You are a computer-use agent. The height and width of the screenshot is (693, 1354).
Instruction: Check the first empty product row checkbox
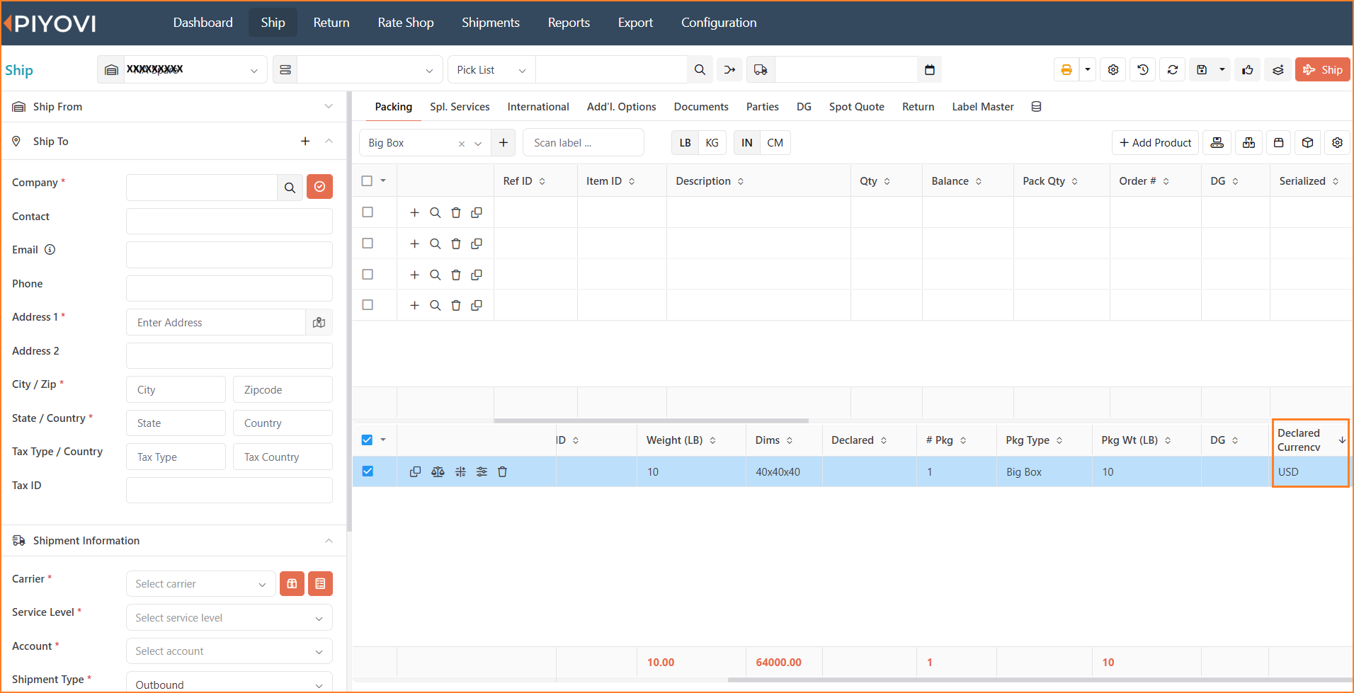coord(368,212)
